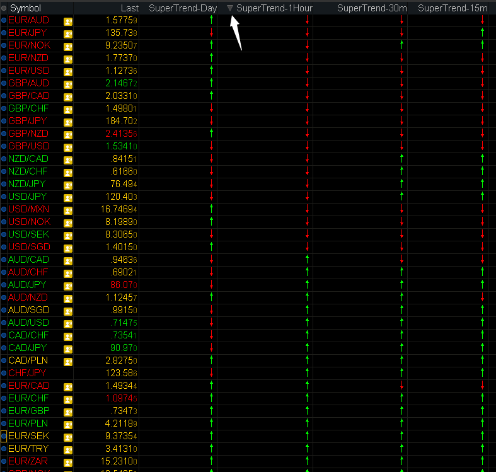Click the yellow icon beside AUD/JPY
This screenshot has width=496, height=472.
point(68,286)
